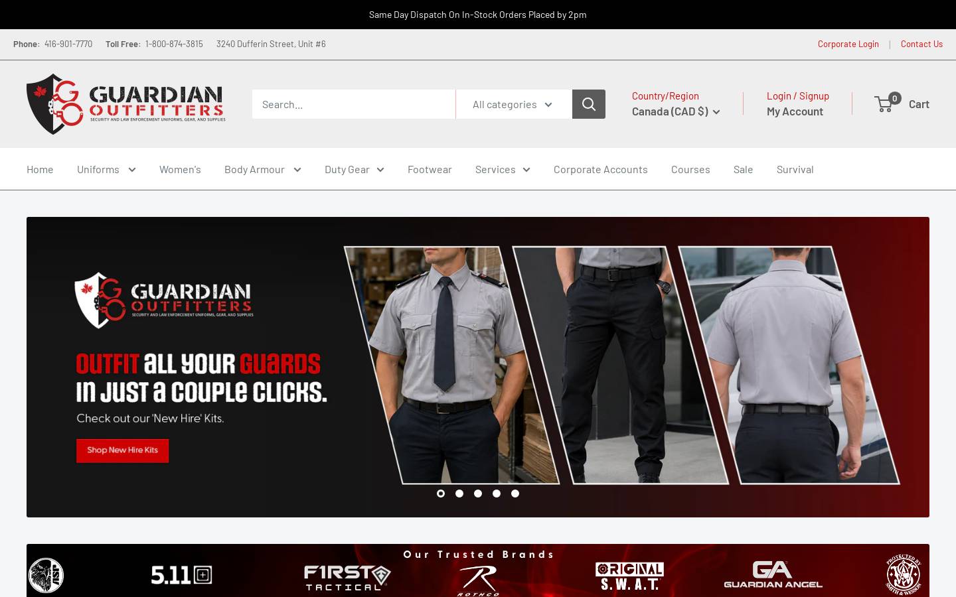Click the ISI eagle brand logo
The height and width of the screenshot is (597, 956).
pyautogui.click(x=46, y=575)
